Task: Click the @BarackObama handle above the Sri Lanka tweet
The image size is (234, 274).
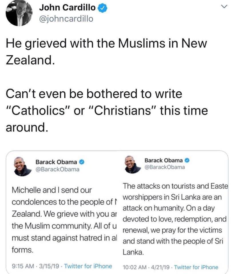Action: coord(164,167)
